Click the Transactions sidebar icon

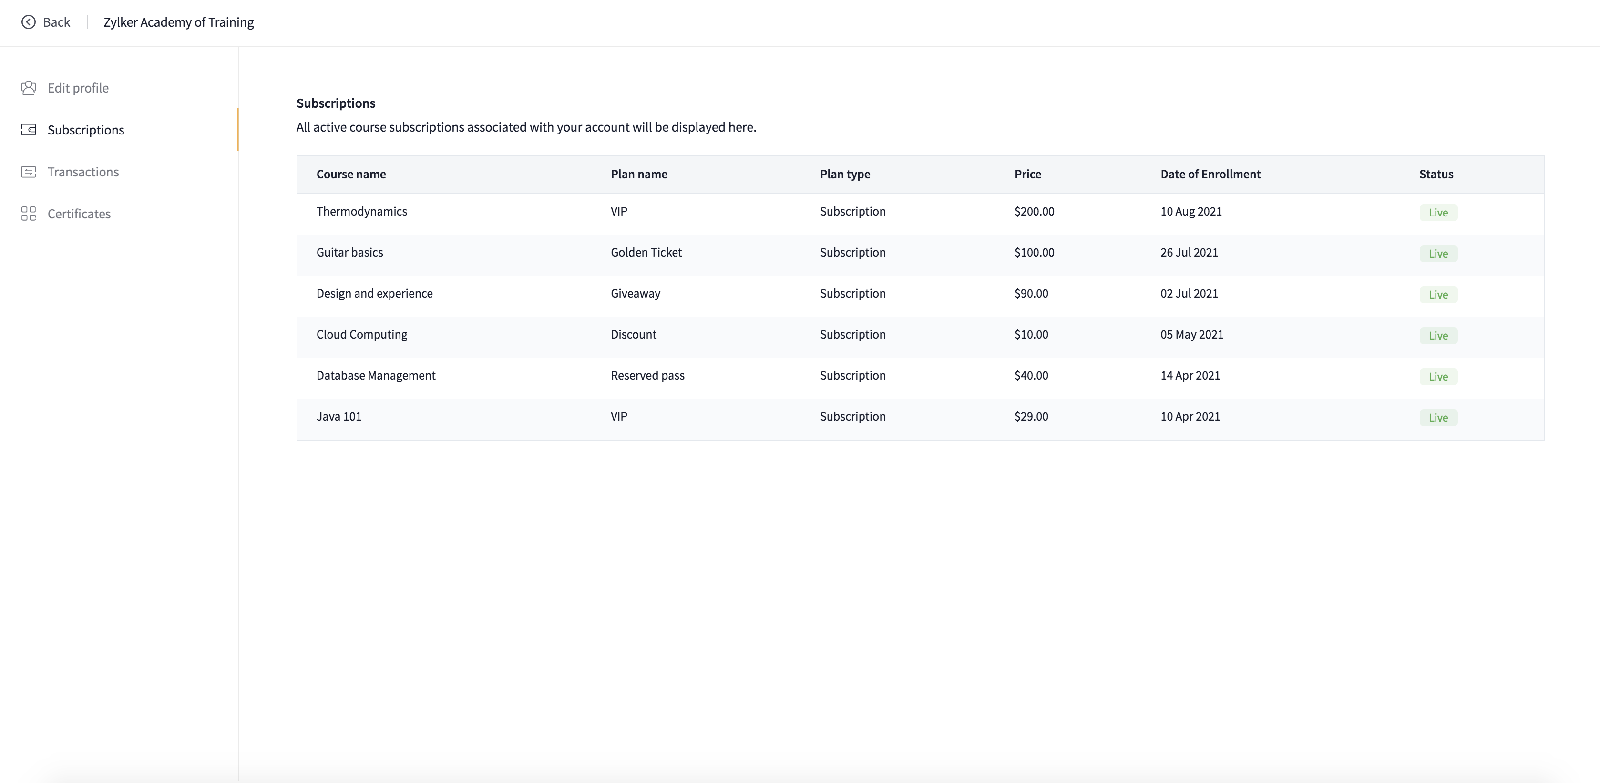pyautogui.click(x=29, y=172)
